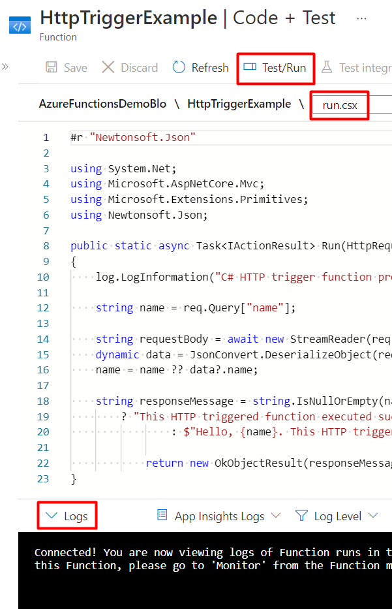Click the Refresh circular arrow icon

tap(179, 67)
